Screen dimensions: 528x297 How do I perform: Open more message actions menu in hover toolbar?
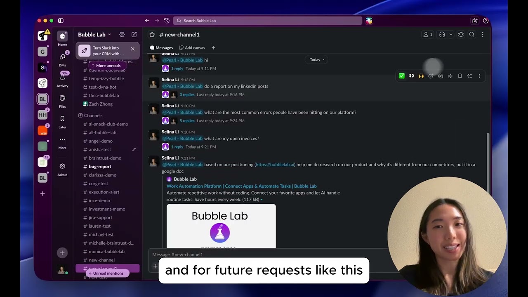point(479,76)
